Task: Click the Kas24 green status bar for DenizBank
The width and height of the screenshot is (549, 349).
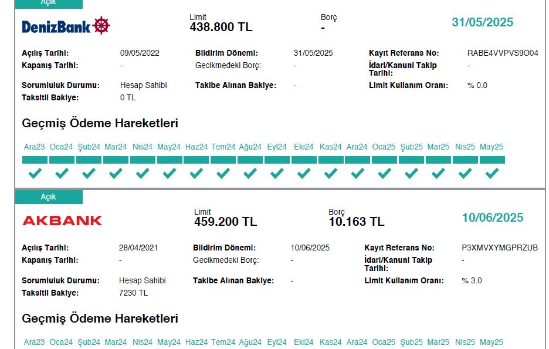Action: [x=331, y=160]
